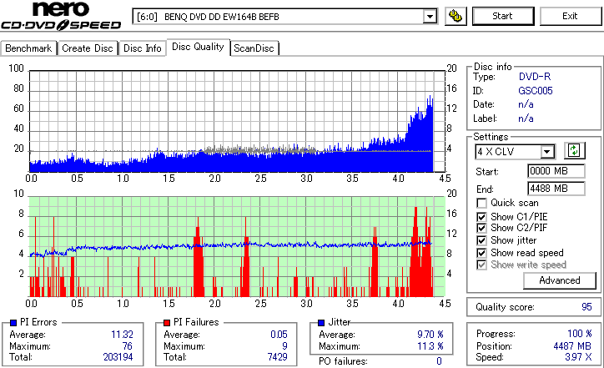The width and height of the screenshot is (604, 368).
Task: Open the Create Disc tab
Action: (88, 48)
